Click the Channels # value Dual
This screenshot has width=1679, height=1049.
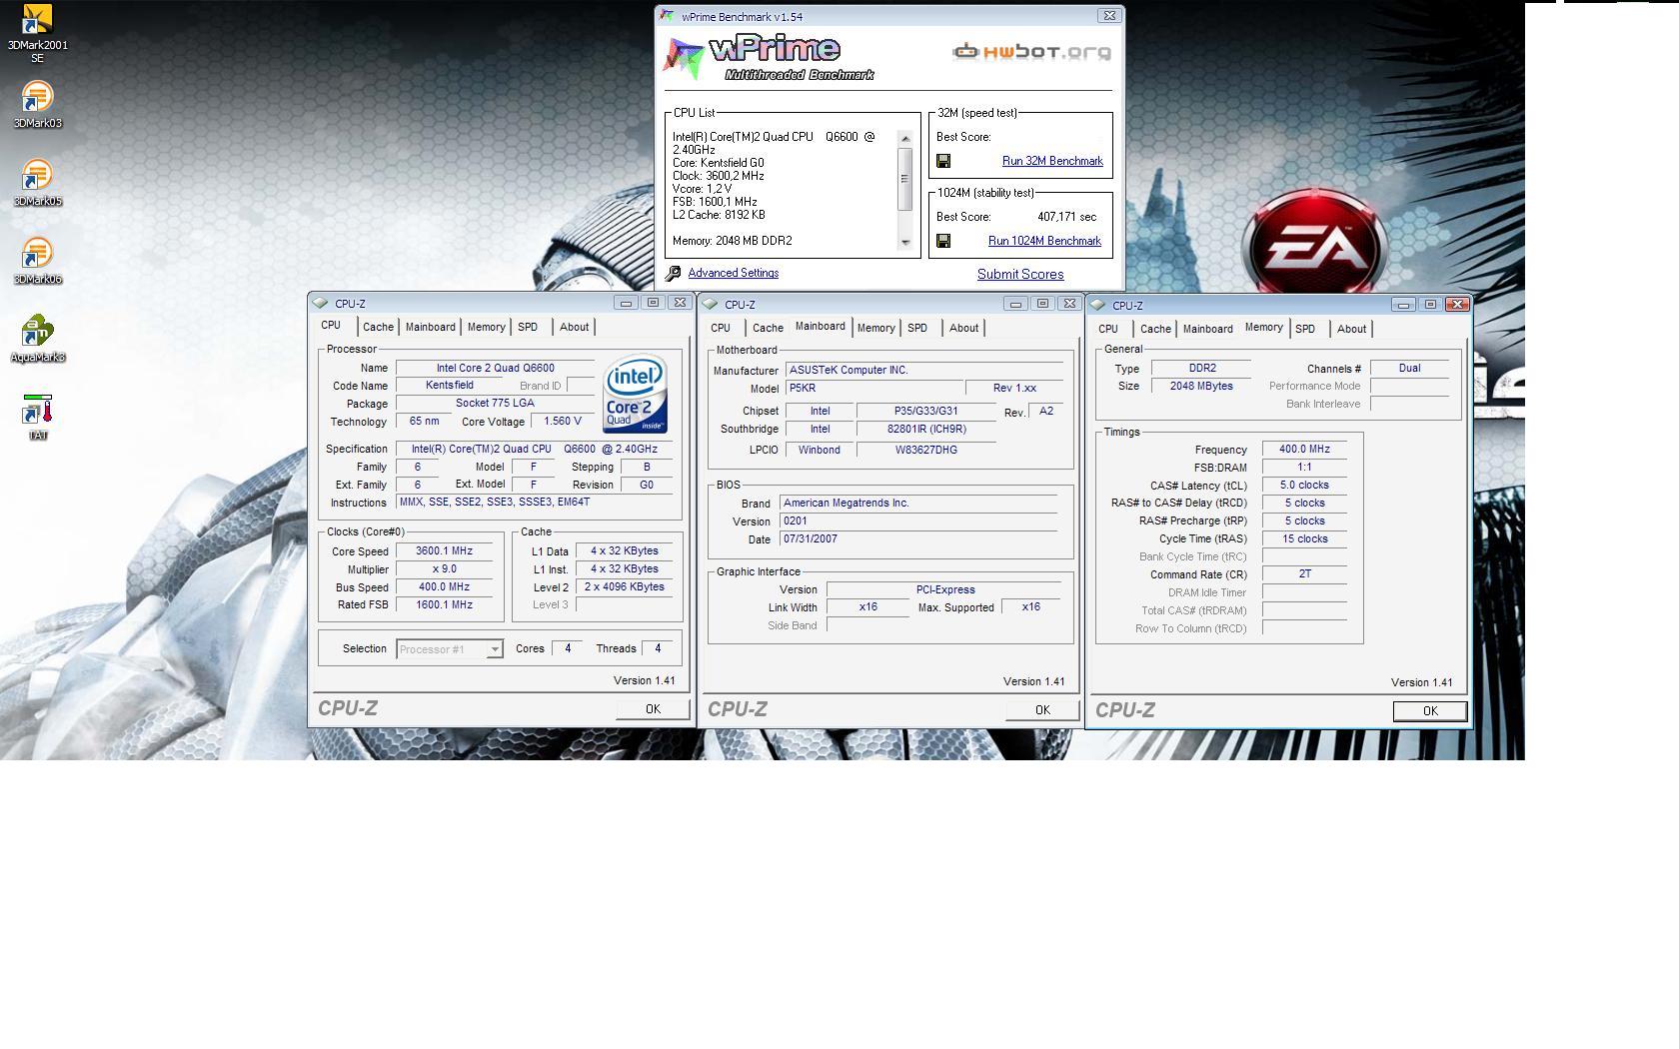[1409, 369]
